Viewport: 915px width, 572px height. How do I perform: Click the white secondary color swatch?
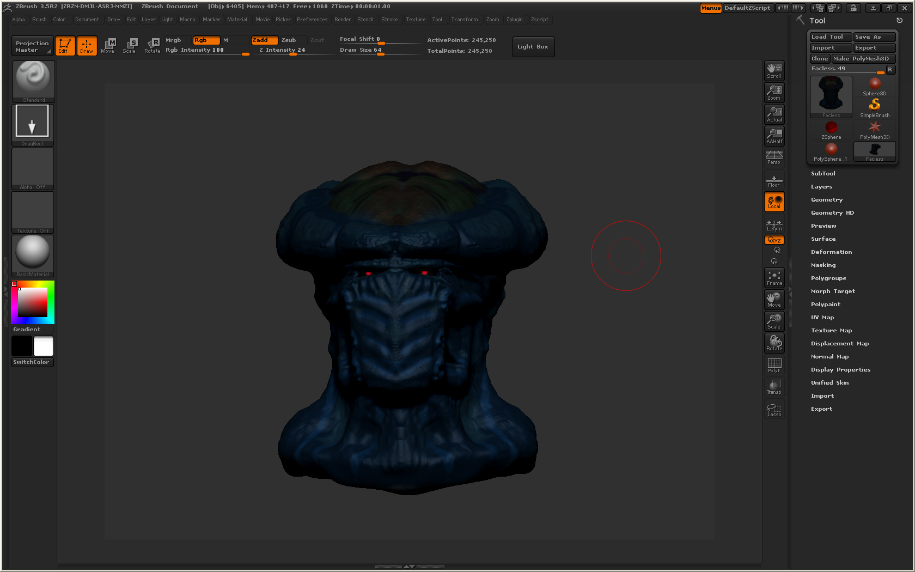44,346
